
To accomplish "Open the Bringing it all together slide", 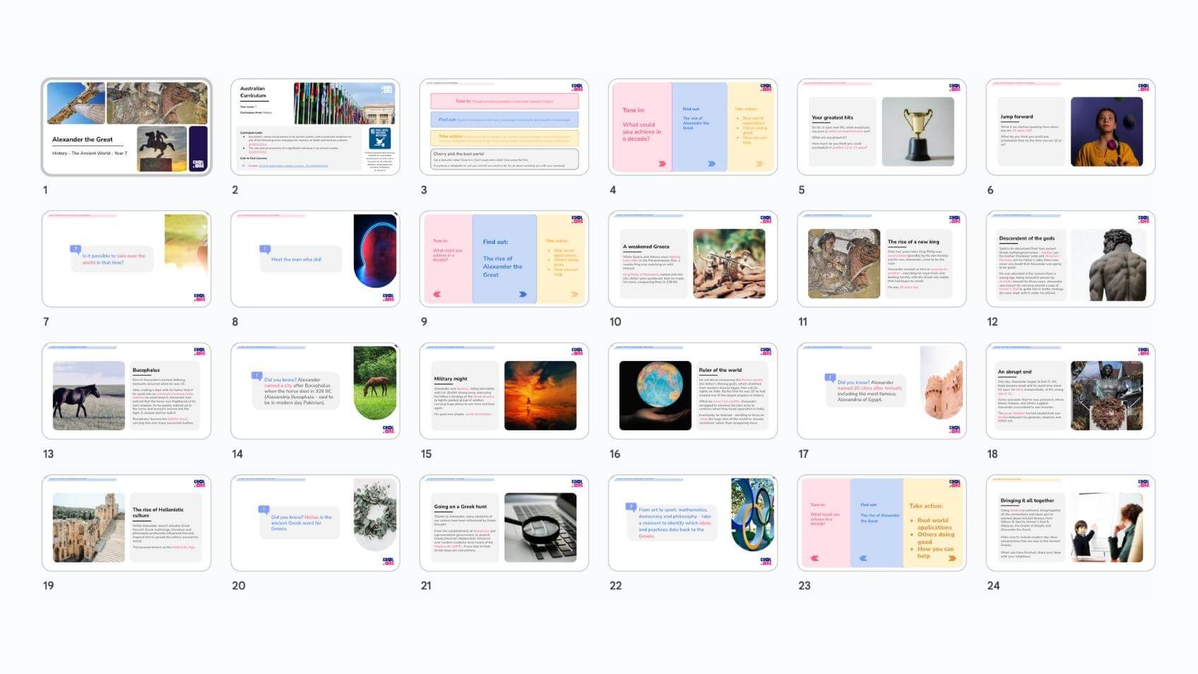I will pos(1070,524).
